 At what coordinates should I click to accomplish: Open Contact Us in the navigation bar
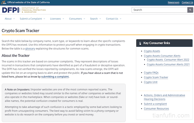coord(112,19)
